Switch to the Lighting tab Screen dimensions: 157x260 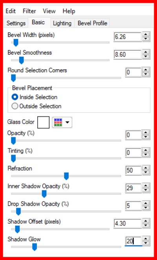pyautogui.click(x=62, y=23)
